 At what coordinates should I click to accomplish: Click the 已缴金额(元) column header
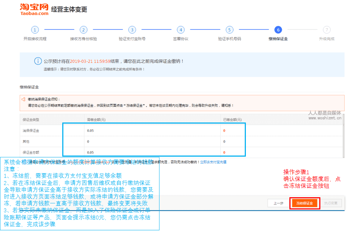[233, 119]
